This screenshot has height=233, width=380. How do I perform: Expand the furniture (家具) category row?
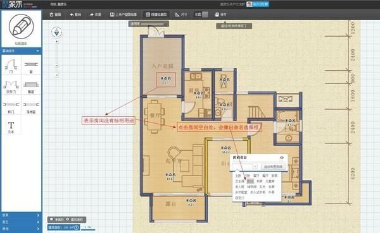pos(22,215)
